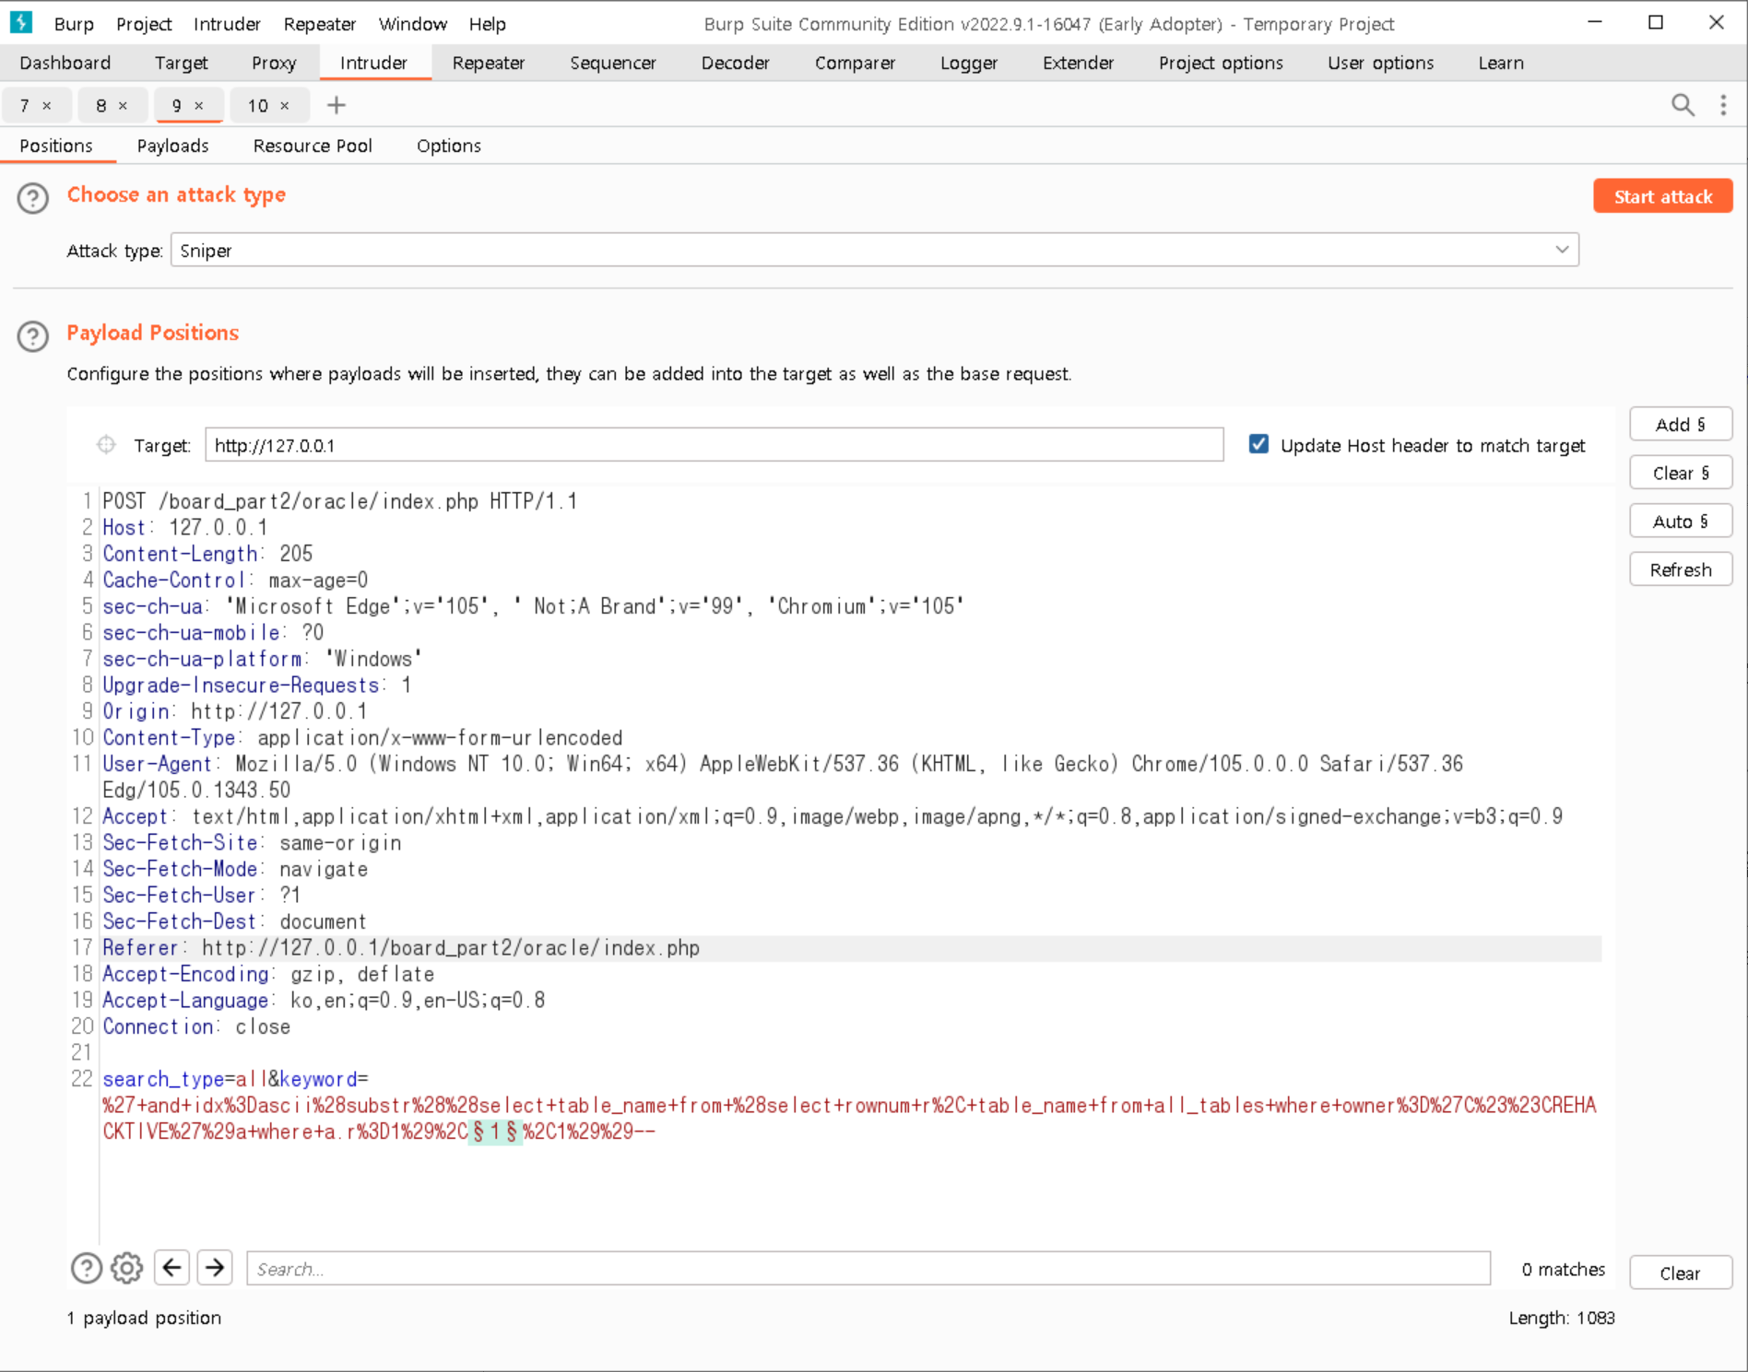Open help for Payload Positions section
This screenshot has width=1748, height=1372.
click(x=33, y=336)
